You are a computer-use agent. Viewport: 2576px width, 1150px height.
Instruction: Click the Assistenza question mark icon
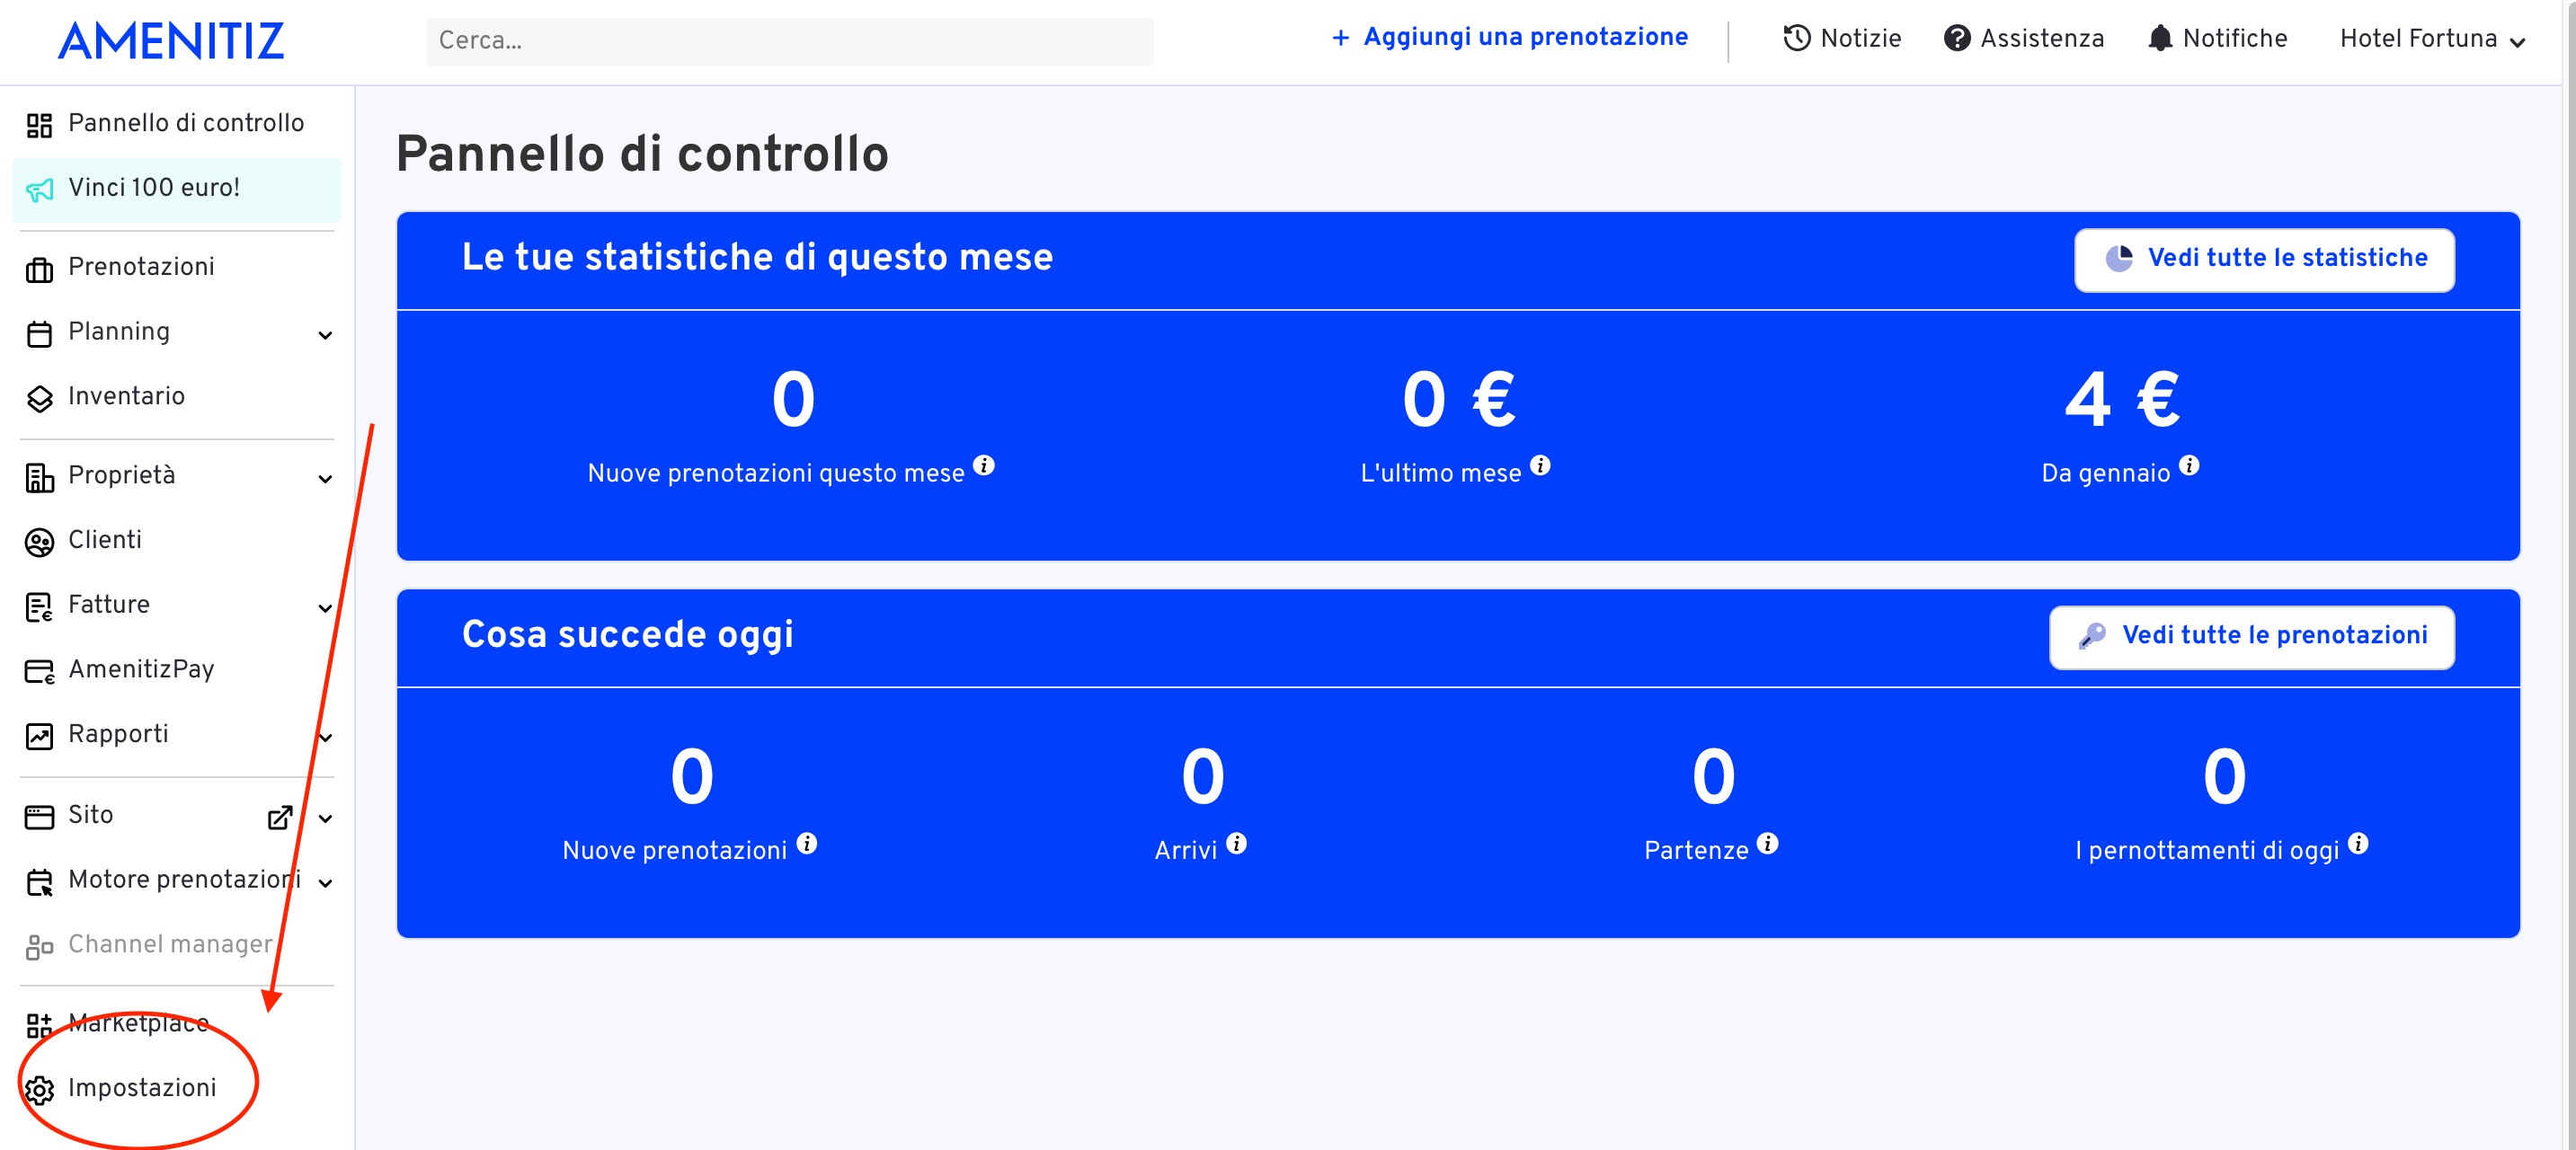coord(1956,38)
